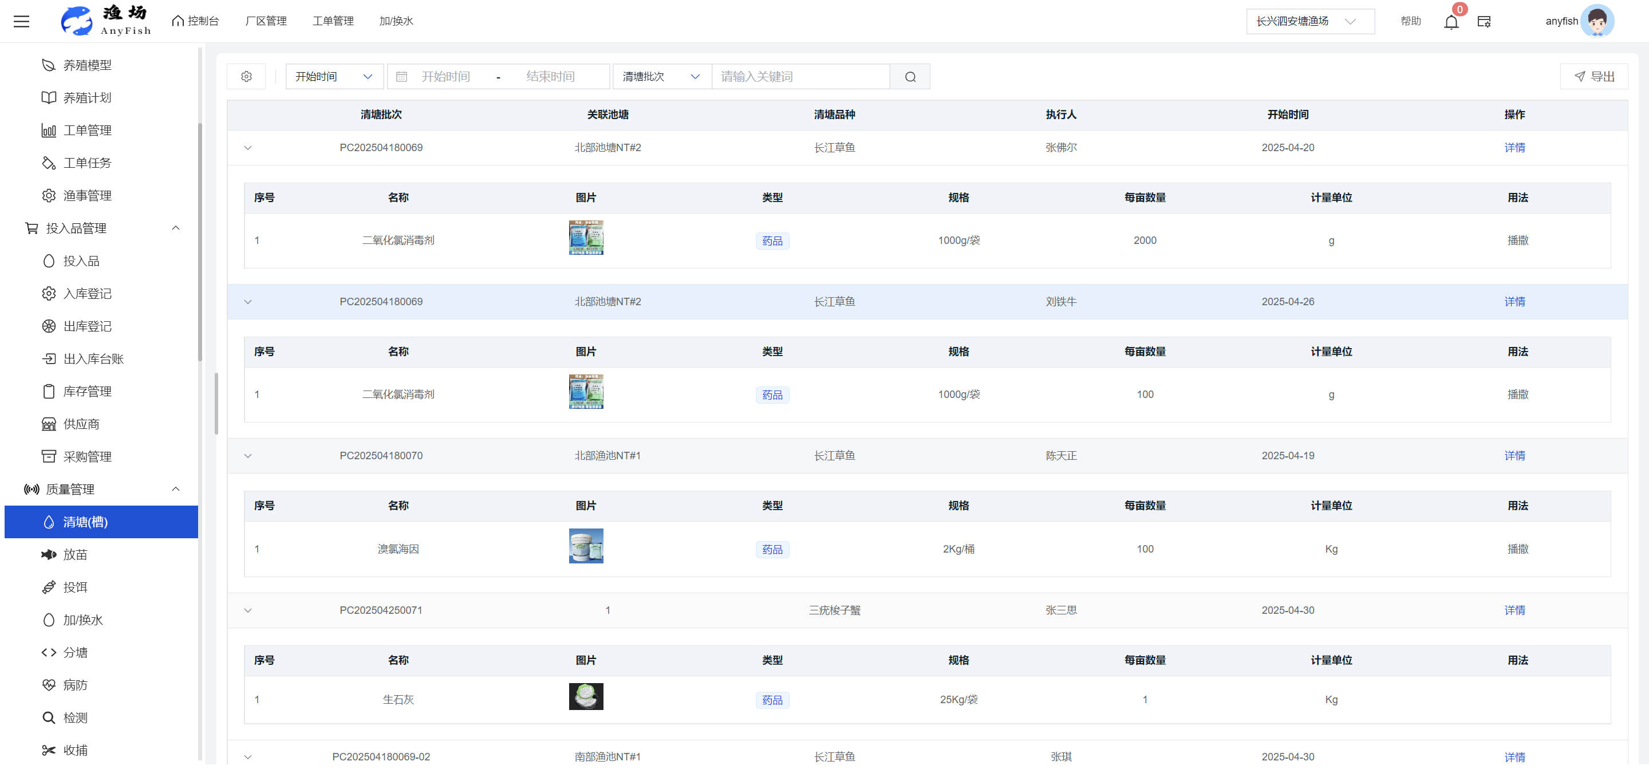This screenshot has width=1649, height=773.
Task: Open the 清塘批次 search field dropdown
Action: pos(661,77)
